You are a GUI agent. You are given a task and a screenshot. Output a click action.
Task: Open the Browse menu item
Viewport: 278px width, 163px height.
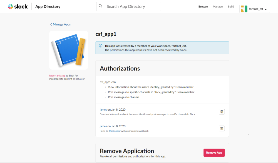(x=203, y=7)
